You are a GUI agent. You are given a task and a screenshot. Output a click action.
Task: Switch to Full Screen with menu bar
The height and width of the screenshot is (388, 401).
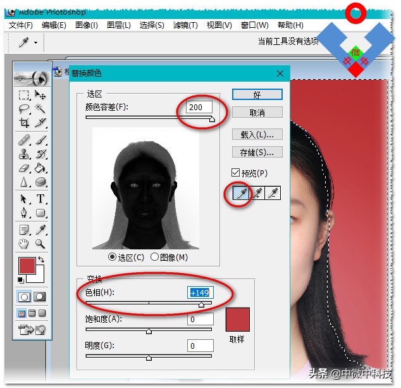tap(32, 313)
